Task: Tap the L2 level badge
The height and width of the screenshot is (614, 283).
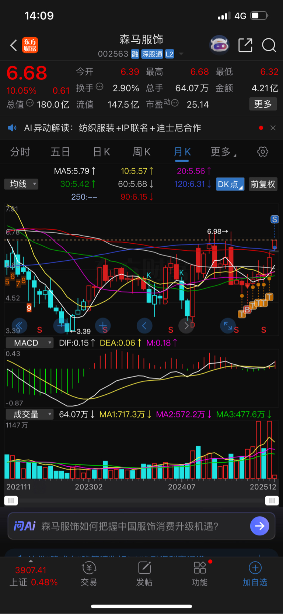Action: click(170, 54)
